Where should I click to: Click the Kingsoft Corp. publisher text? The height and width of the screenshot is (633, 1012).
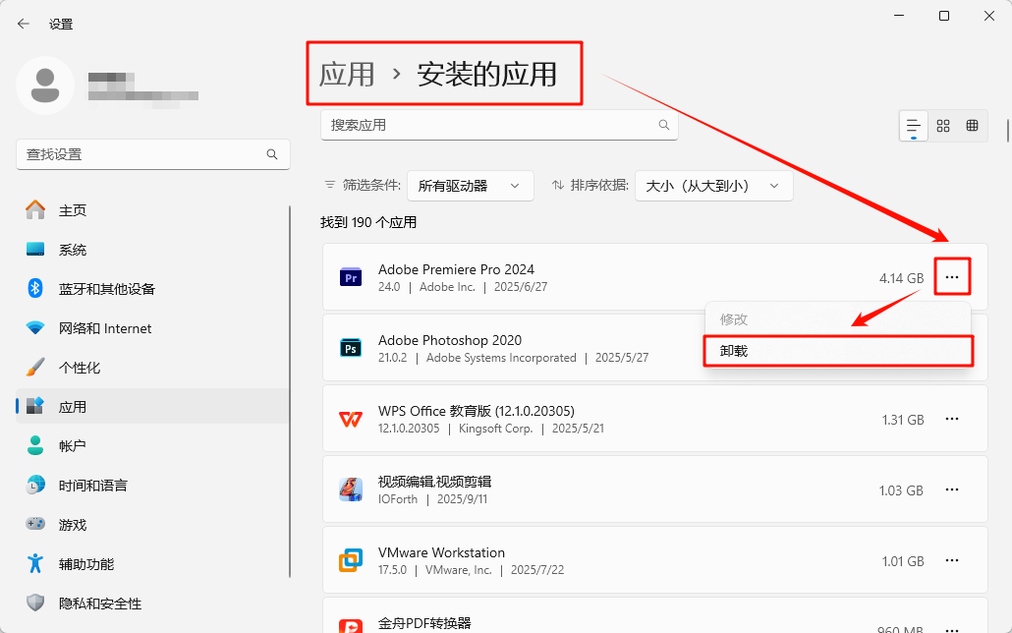(x=495, y=429)
